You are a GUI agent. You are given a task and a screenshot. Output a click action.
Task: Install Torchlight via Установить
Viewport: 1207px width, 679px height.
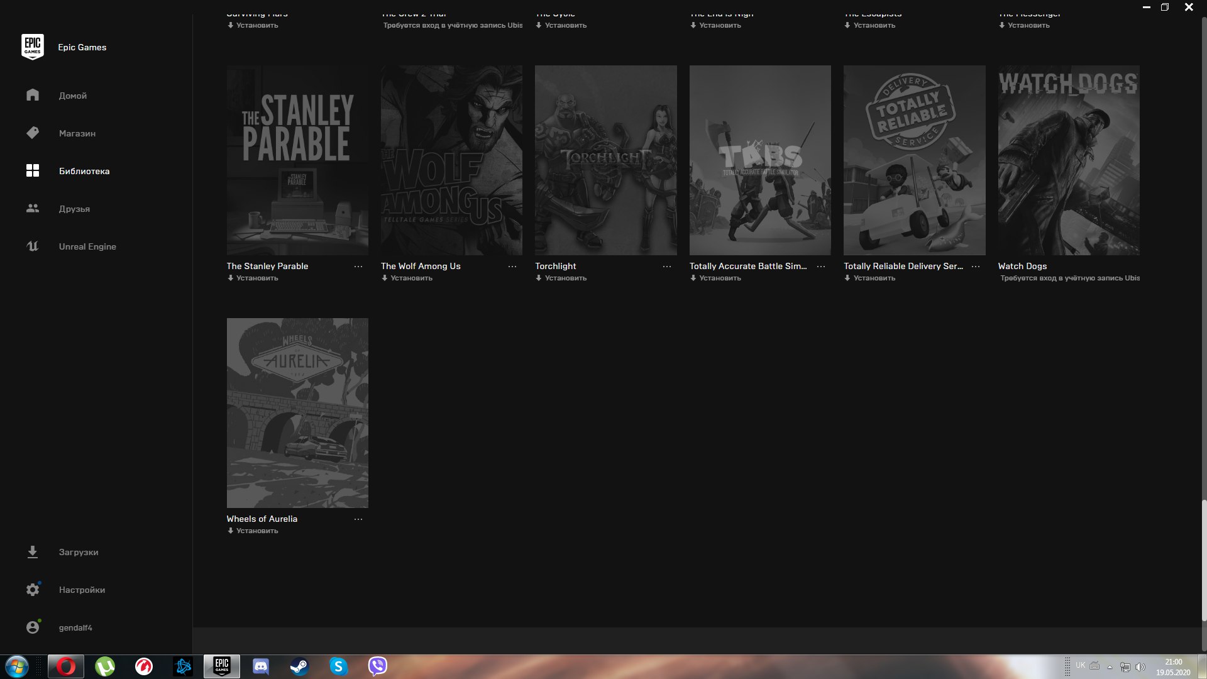click(x=561, y=278)
